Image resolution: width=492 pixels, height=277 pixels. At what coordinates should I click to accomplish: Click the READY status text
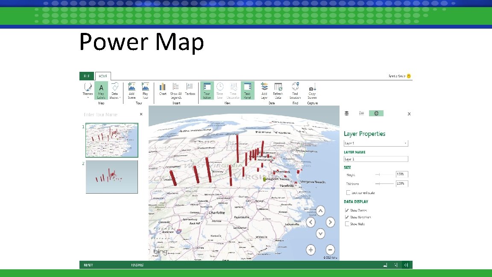(x=88, y=265)
